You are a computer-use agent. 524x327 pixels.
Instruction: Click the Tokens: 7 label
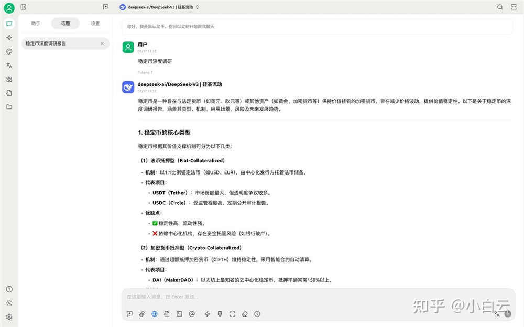tap(145, 72)
